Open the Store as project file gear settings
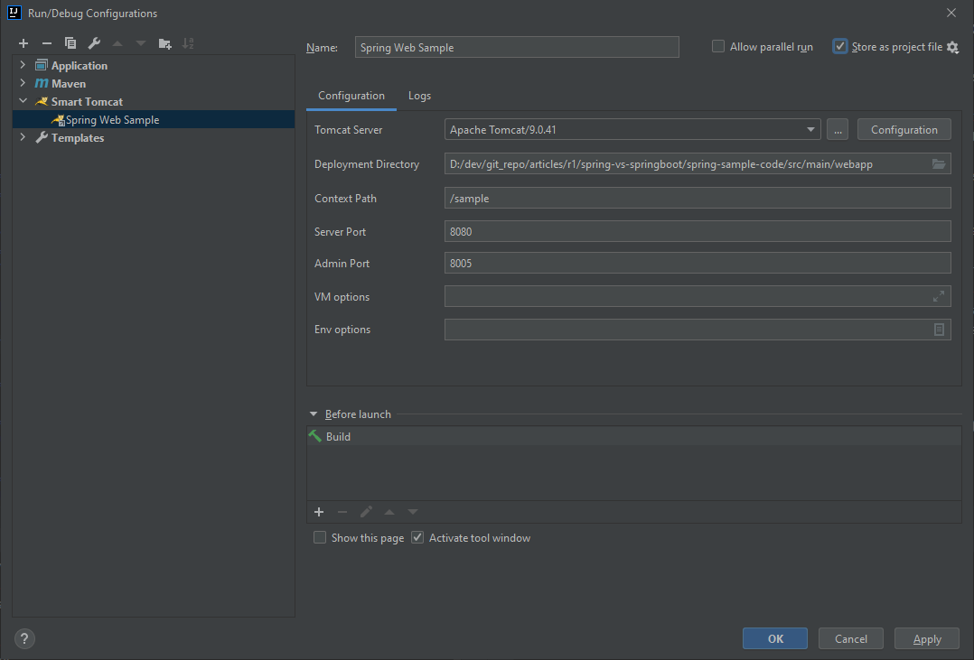The width and height of the screenshot is (974, 660). pyautogui.click(x=952, y=47)
